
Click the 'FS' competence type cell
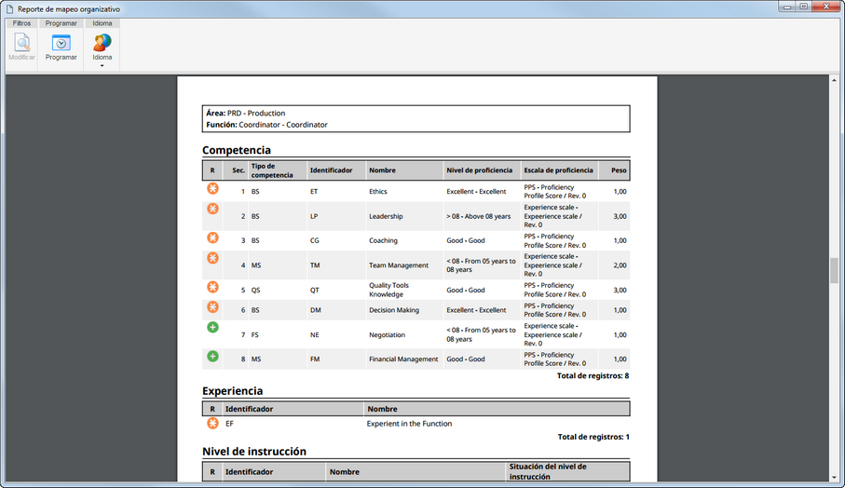point(255,334)
